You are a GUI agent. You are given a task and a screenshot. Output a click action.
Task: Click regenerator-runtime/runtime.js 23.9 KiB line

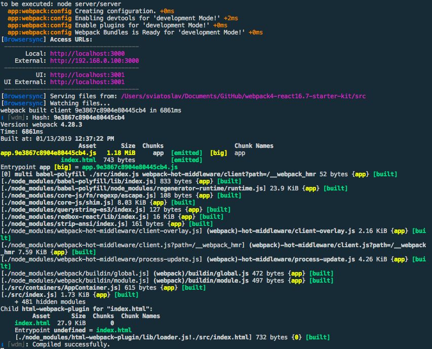[174, 188]
